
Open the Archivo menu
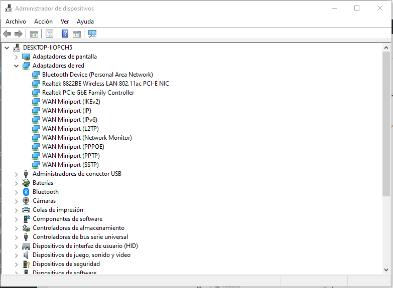click(16, 22)
